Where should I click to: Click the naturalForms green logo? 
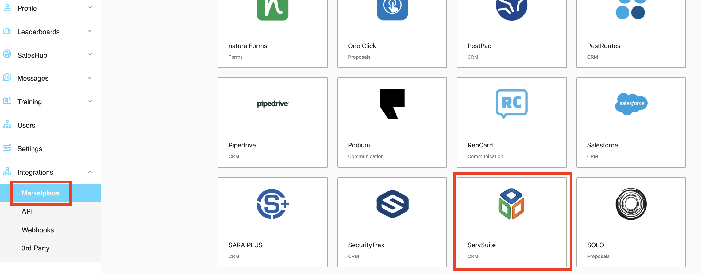tap(272, 10)
